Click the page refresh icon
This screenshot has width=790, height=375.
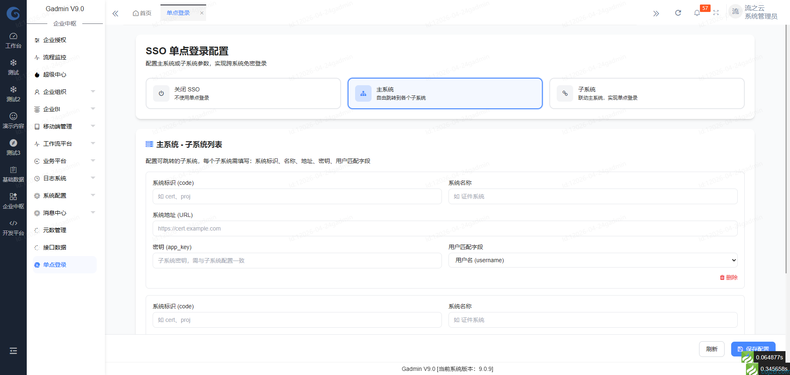coord(678,13)
